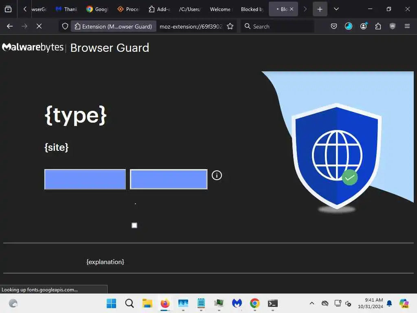Close the current Blocked tab
Screen dimensions: 417x313
tap(292, 9)
